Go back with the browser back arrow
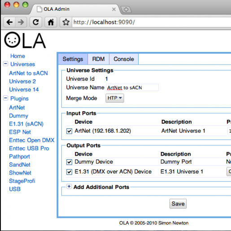 point(9,22)
